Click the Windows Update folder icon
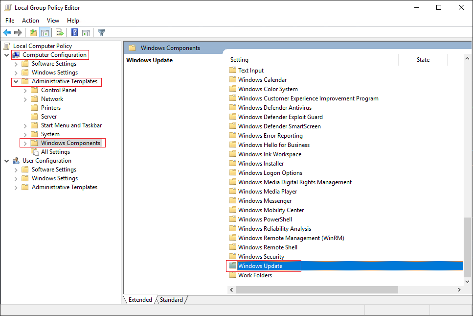 [x=232, y=266]
